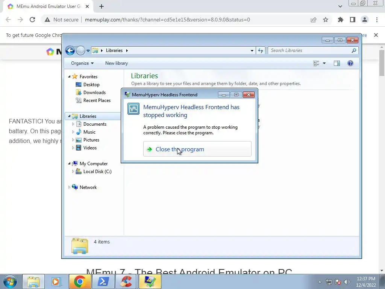Open address bar history dropdown in Explorer
This screenshot has width=385, height=289.
pyautogui.click(x=252, y=51)
